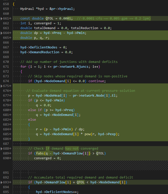Click the revert arrow icon at line 693
This screenshot has height=194, width=168.
(1, 182)
